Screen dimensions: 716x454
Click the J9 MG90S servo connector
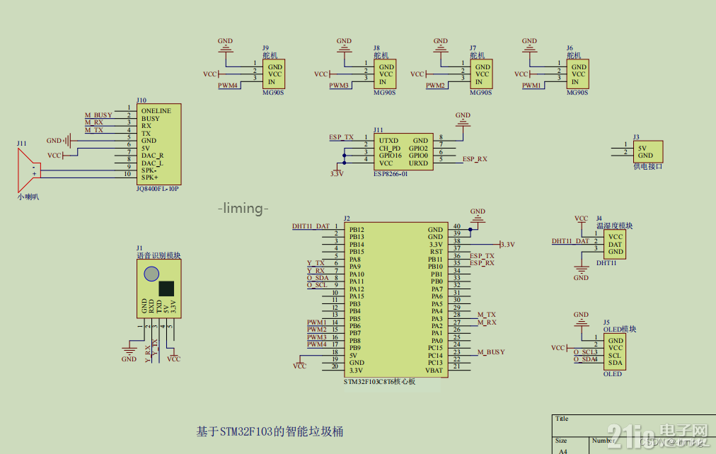(x=274, y=74)
